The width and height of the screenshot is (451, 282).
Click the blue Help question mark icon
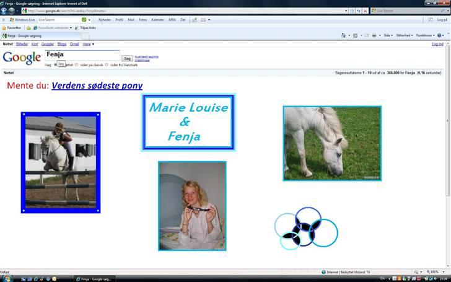pyautogui.click(x=439, y=35)
